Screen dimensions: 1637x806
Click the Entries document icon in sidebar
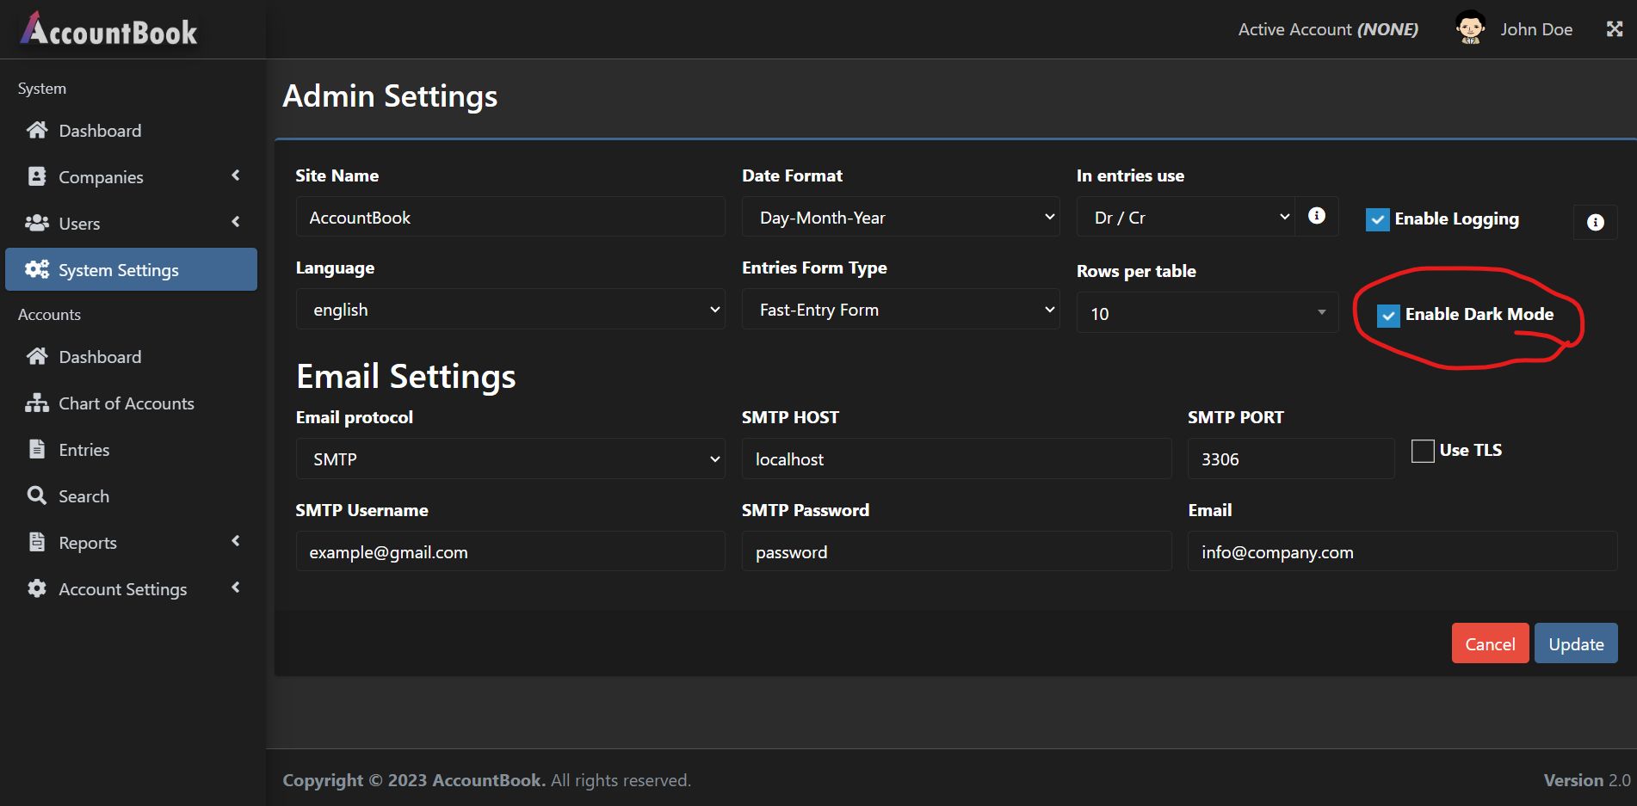(37, 449)
